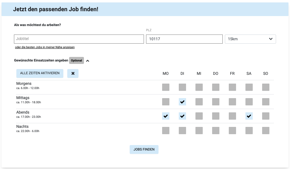
Task: Click the X icon to clear times
Action: point(73,74)
